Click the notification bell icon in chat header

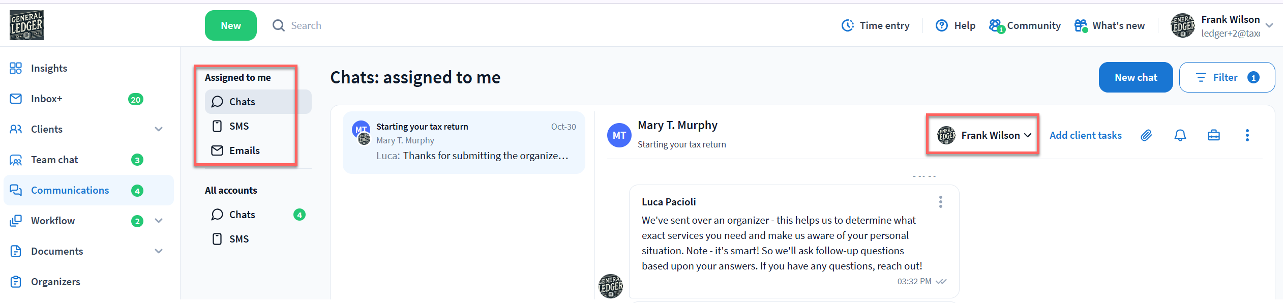1180,135
